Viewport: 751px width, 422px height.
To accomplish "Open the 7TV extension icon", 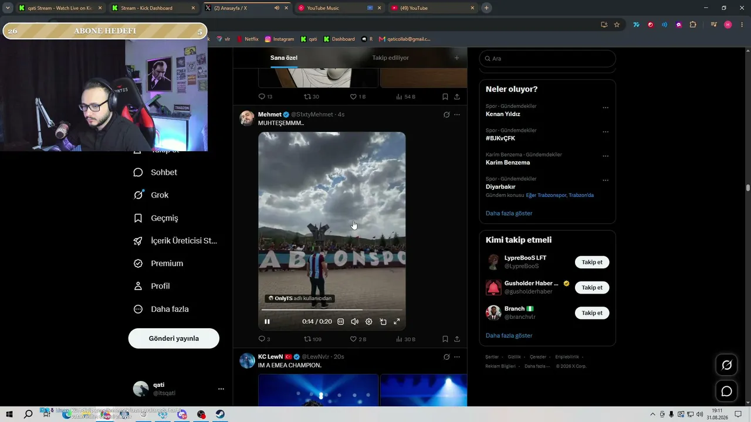I will (636, 25).
